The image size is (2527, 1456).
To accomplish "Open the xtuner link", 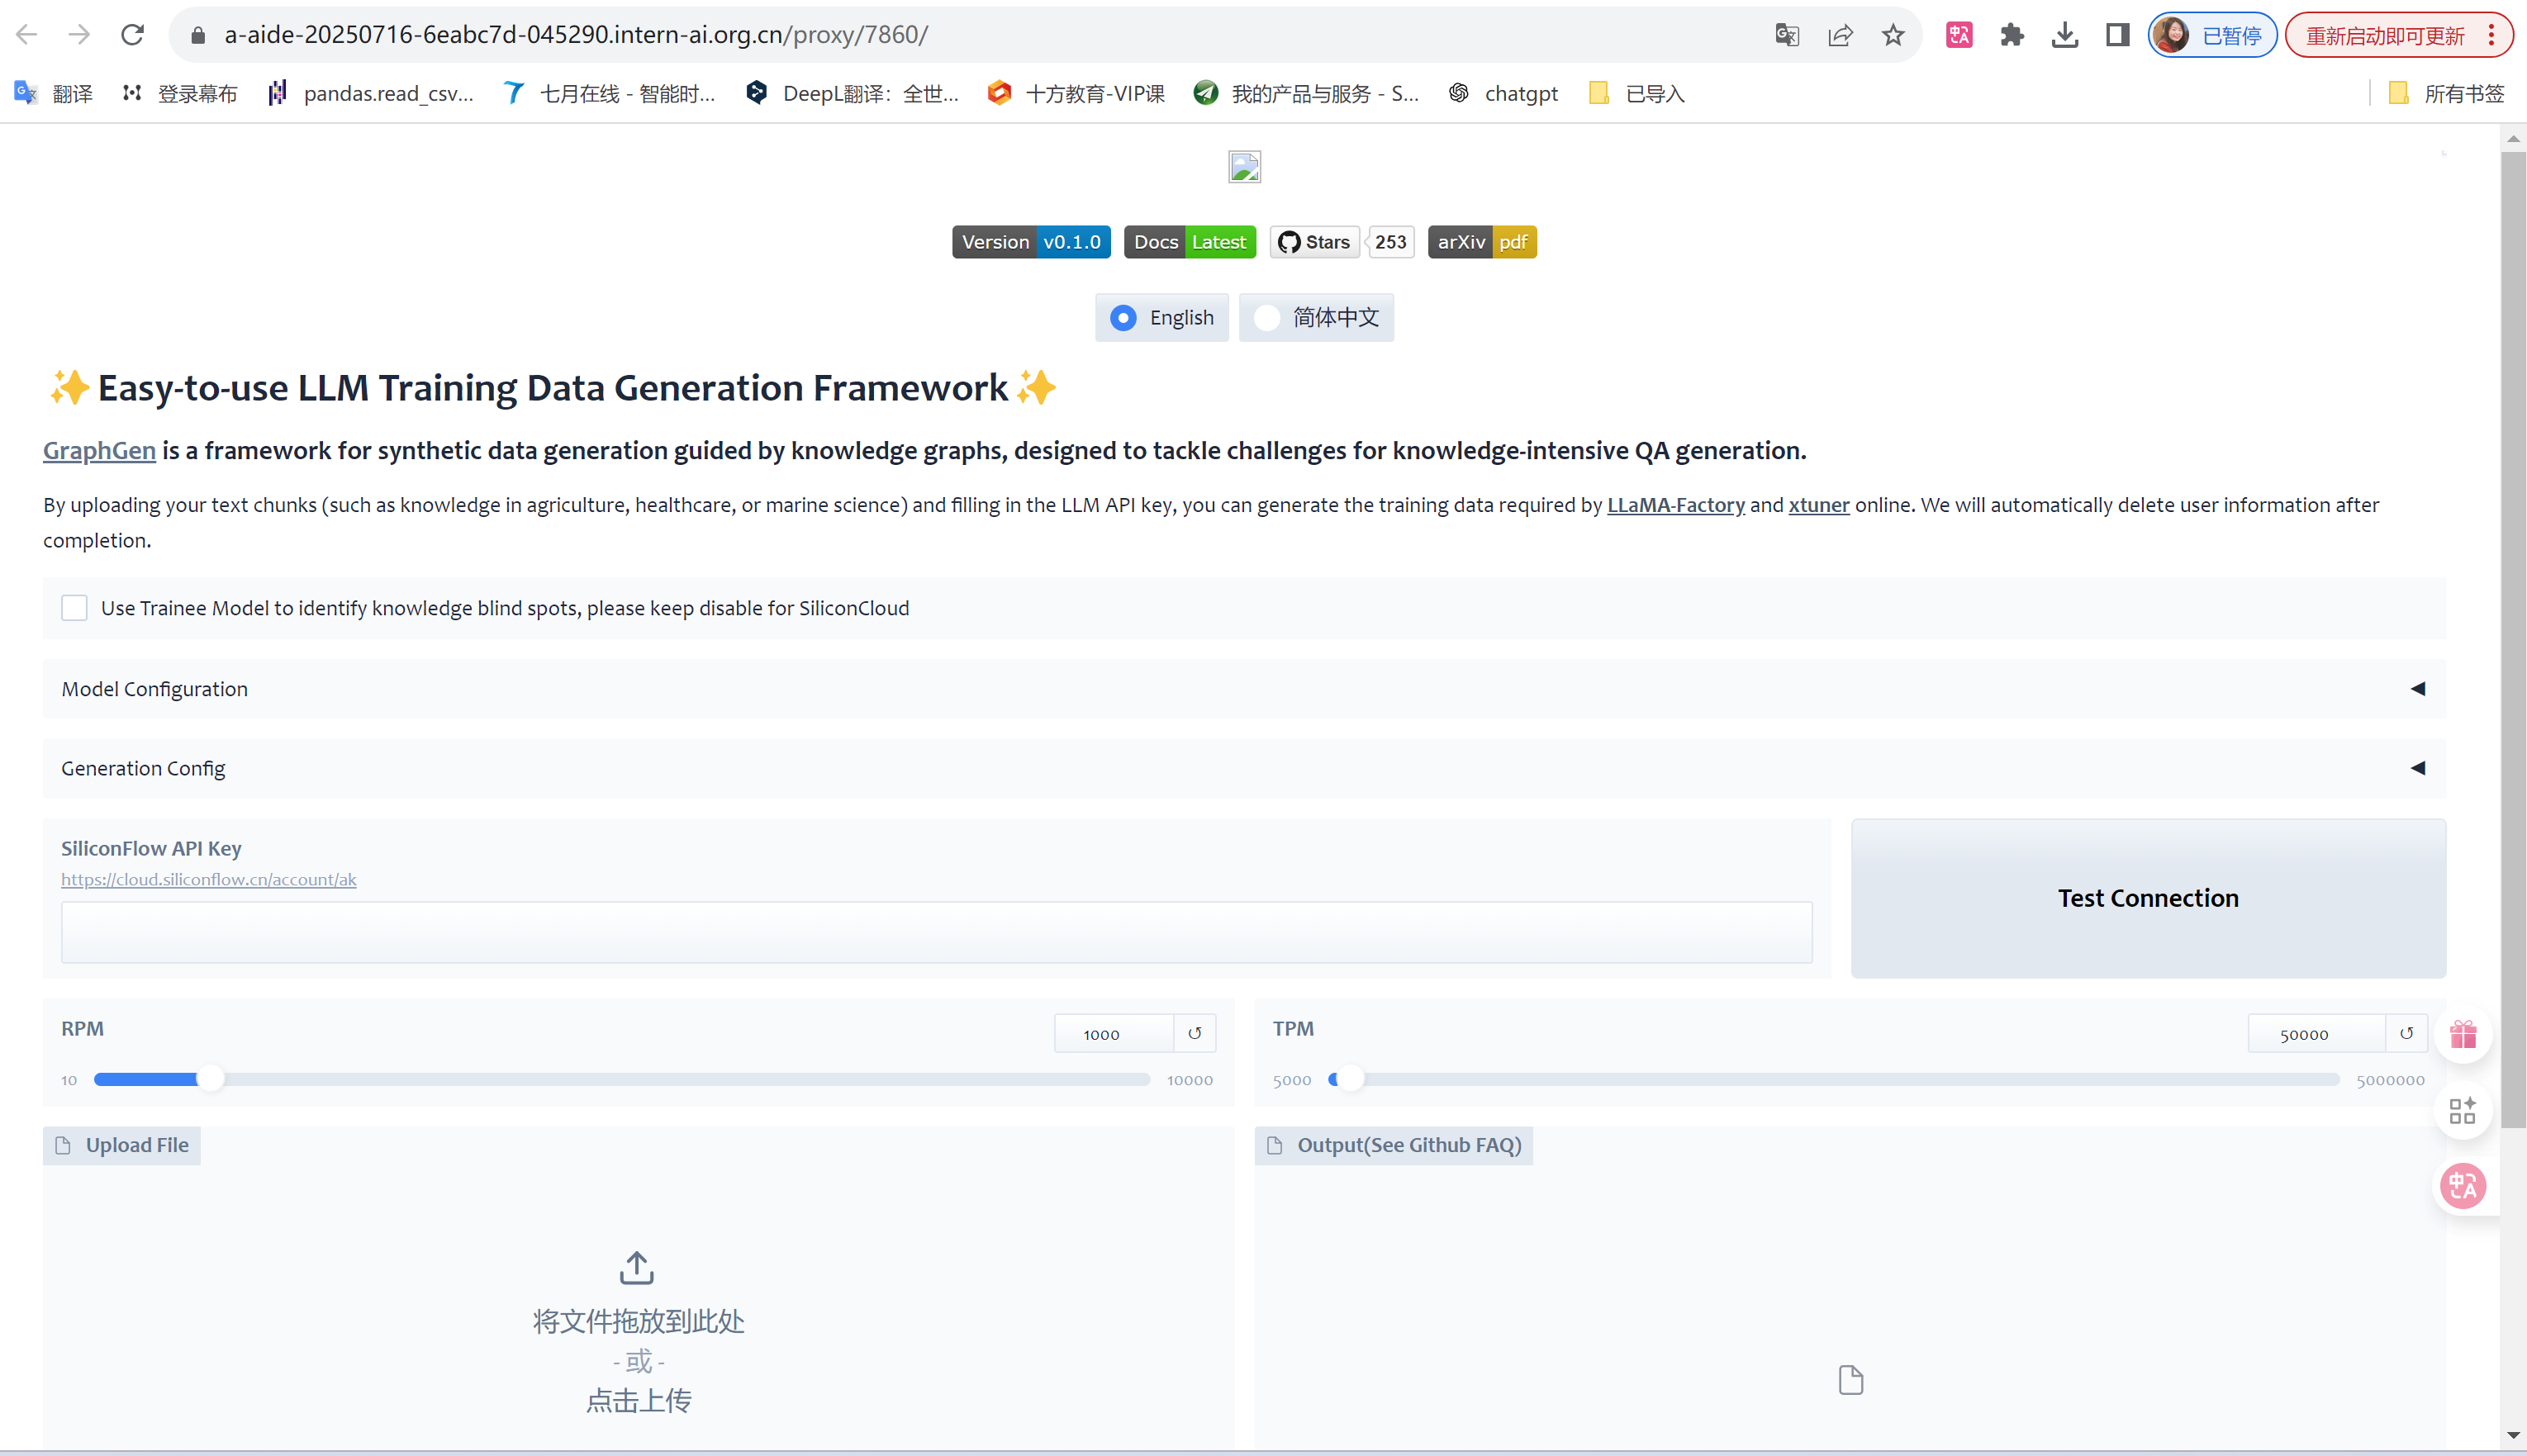I will [x=1819, y=505].
